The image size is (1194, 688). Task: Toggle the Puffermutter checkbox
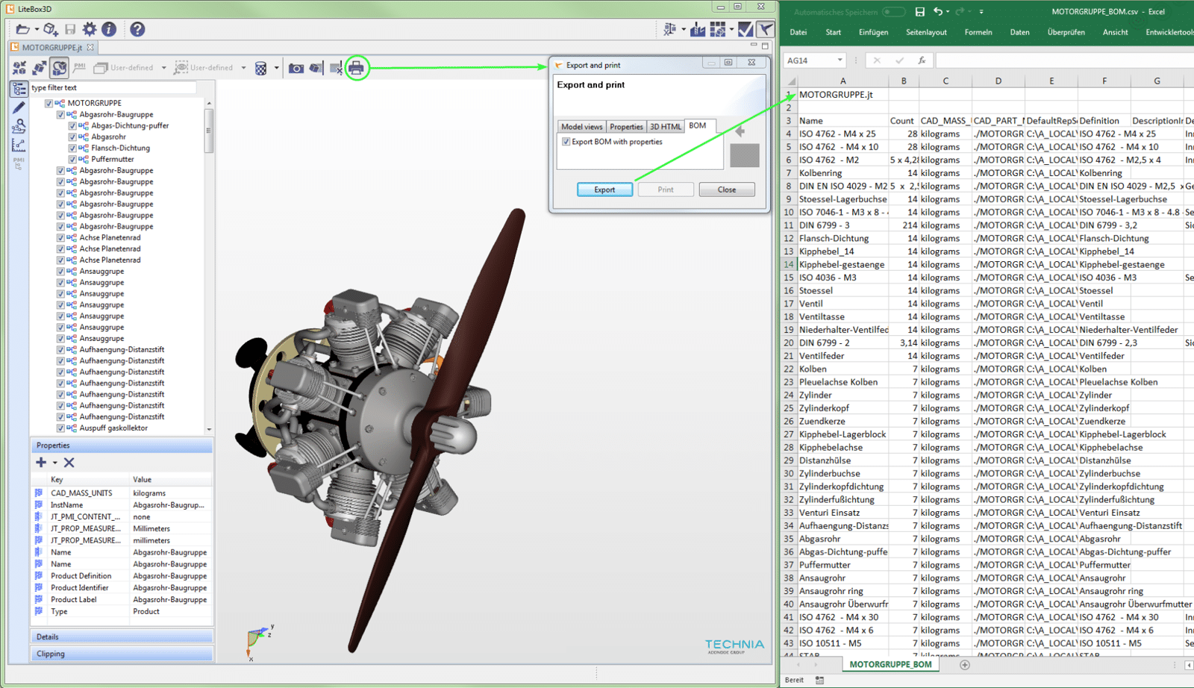[72, 159]
